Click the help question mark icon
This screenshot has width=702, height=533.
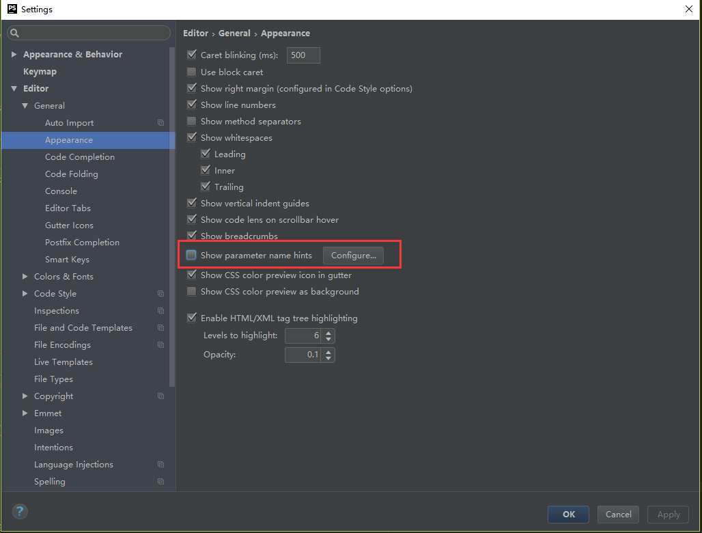(20, 511)
